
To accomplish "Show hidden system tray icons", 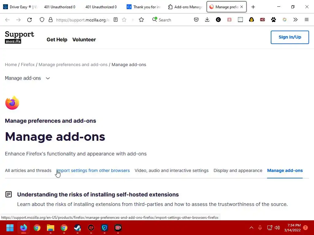I will (251, 228).
